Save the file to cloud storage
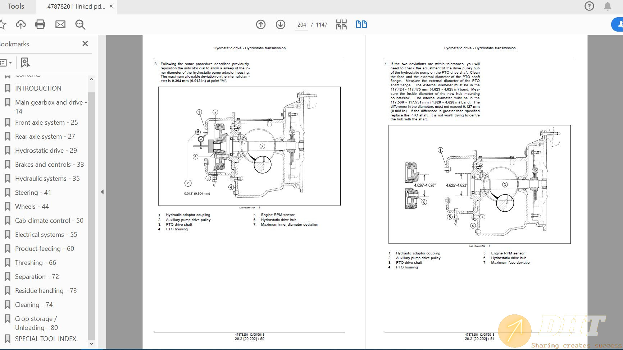The width and height of the screenshot is (623, 350). (21, 24)
